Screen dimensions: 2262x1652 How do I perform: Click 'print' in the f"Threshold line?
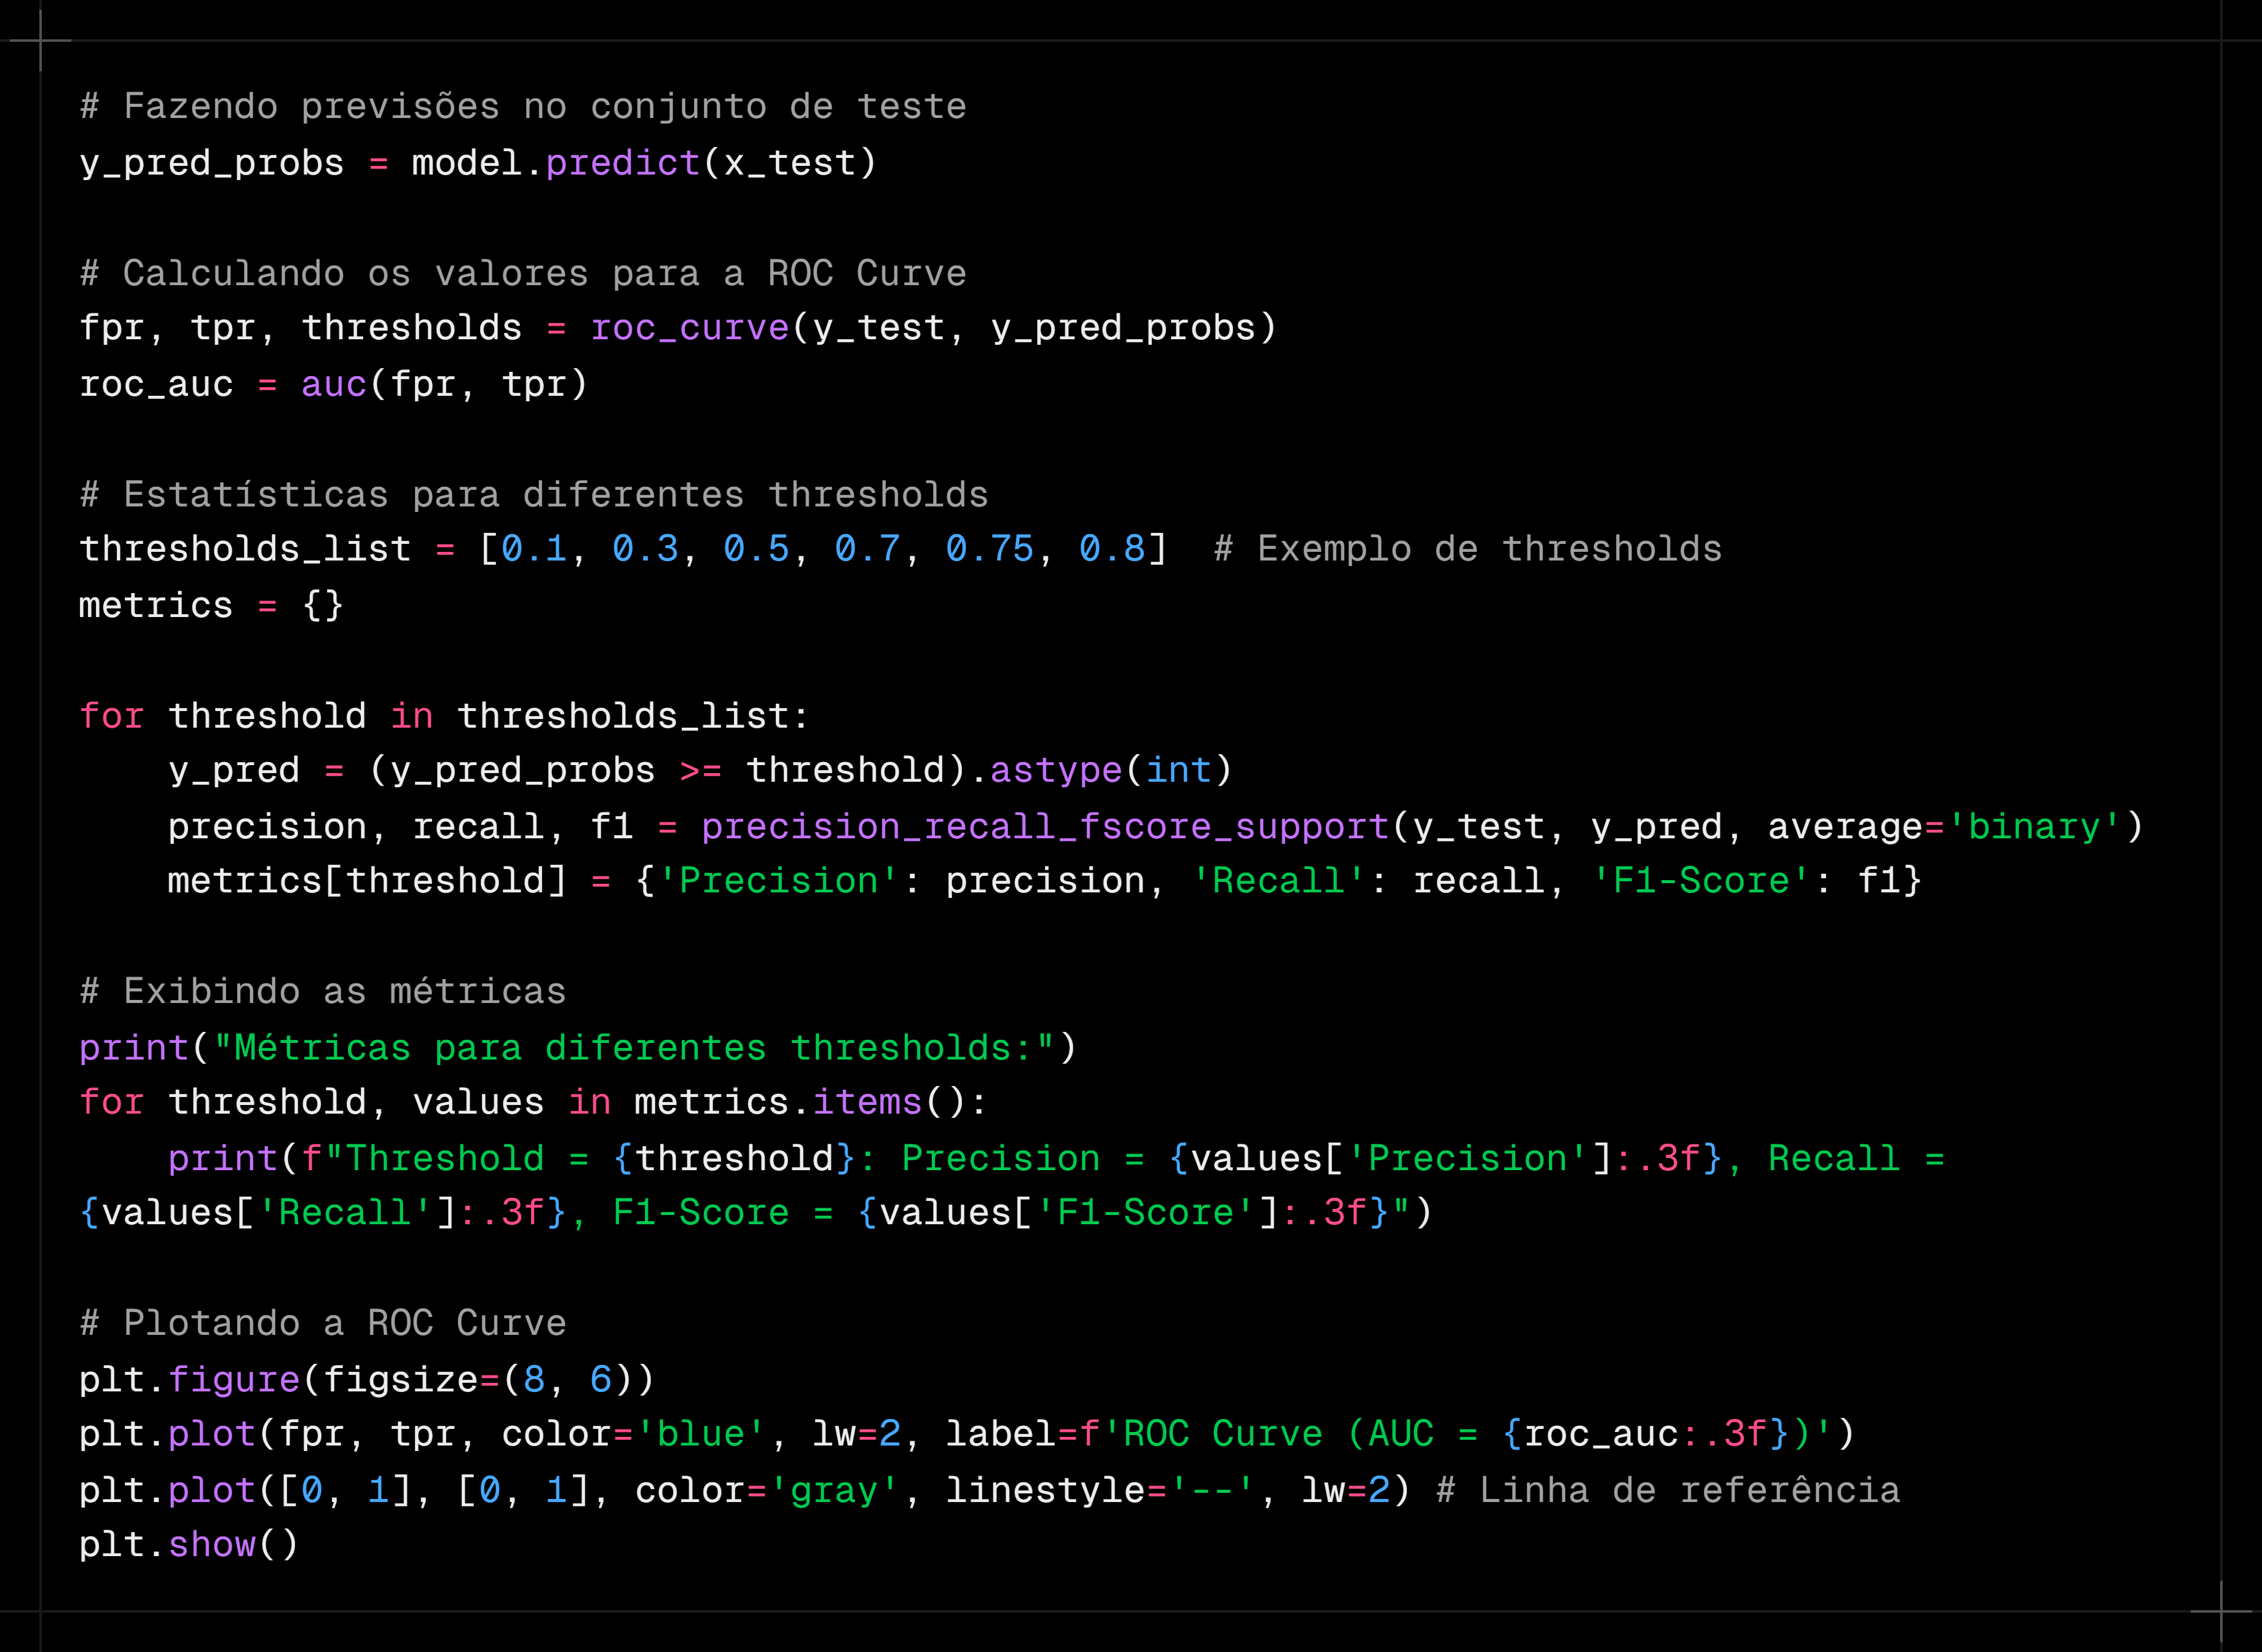(x=223, y=1158)
